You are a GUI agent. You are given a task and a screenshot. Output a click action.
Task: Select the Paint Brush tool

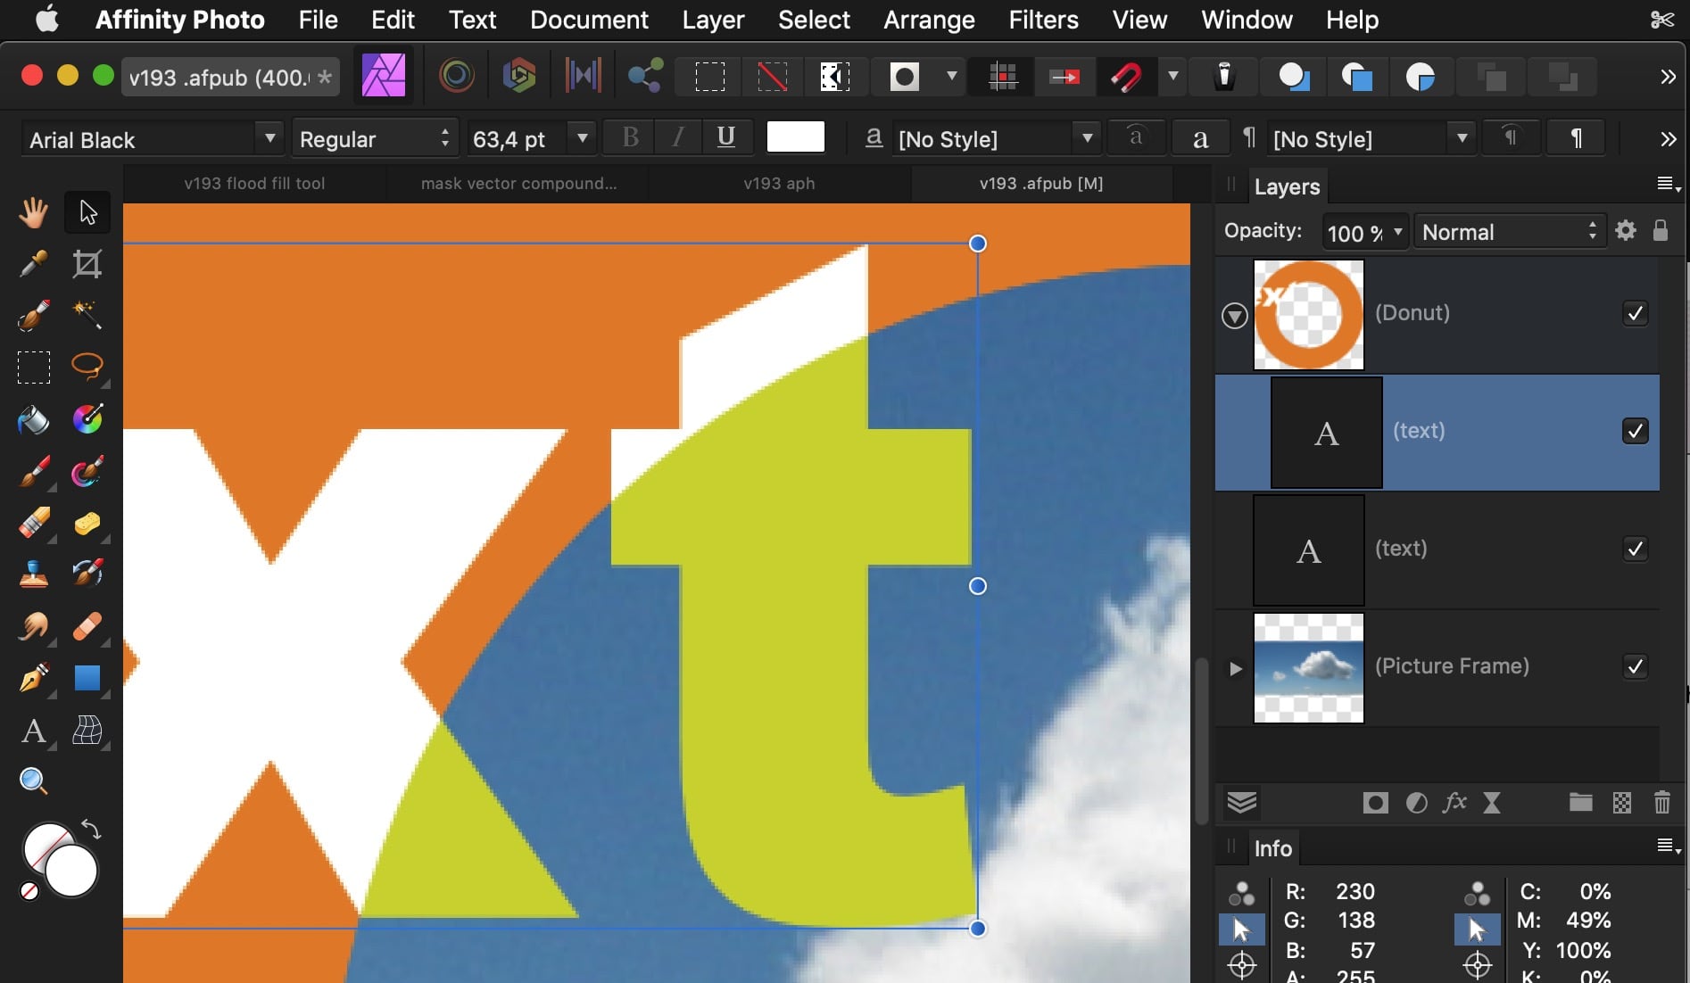coord(34,471)
